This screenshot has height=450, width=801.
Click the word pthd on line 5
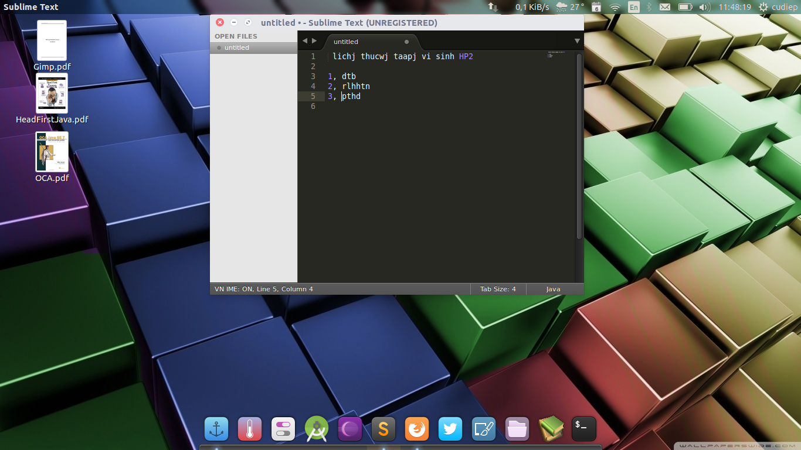click(351, 96)
